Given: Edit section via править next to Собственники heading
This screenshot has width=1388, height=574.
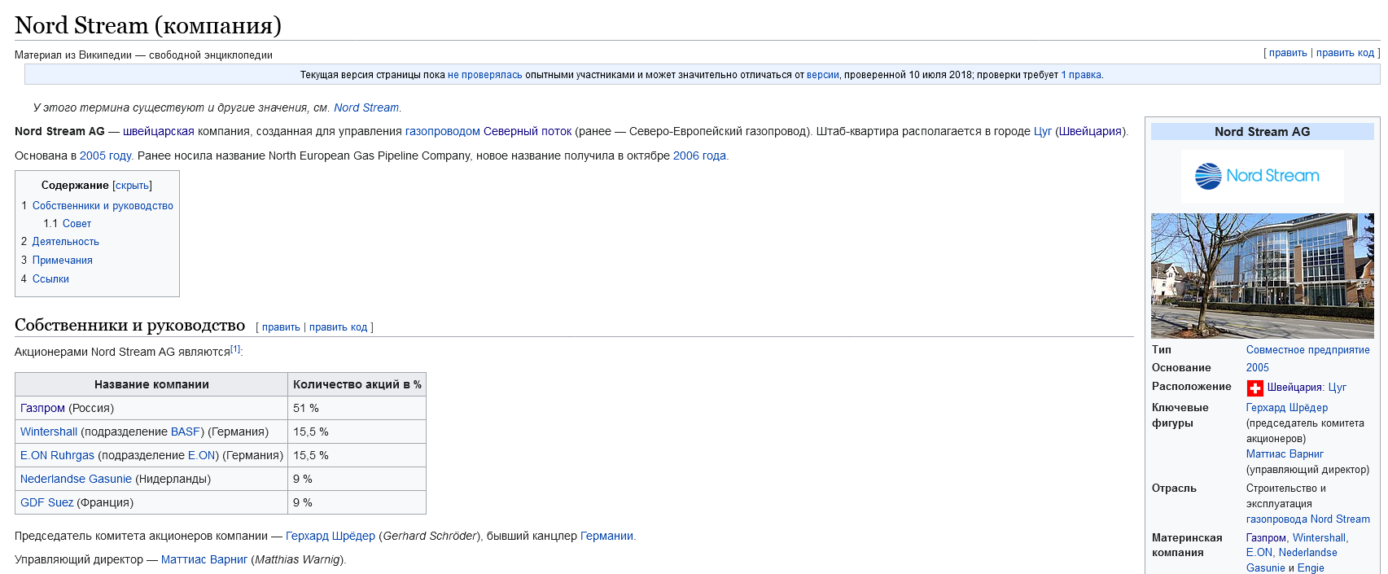Looking at the screenshot, I should [x=281, y=327].
